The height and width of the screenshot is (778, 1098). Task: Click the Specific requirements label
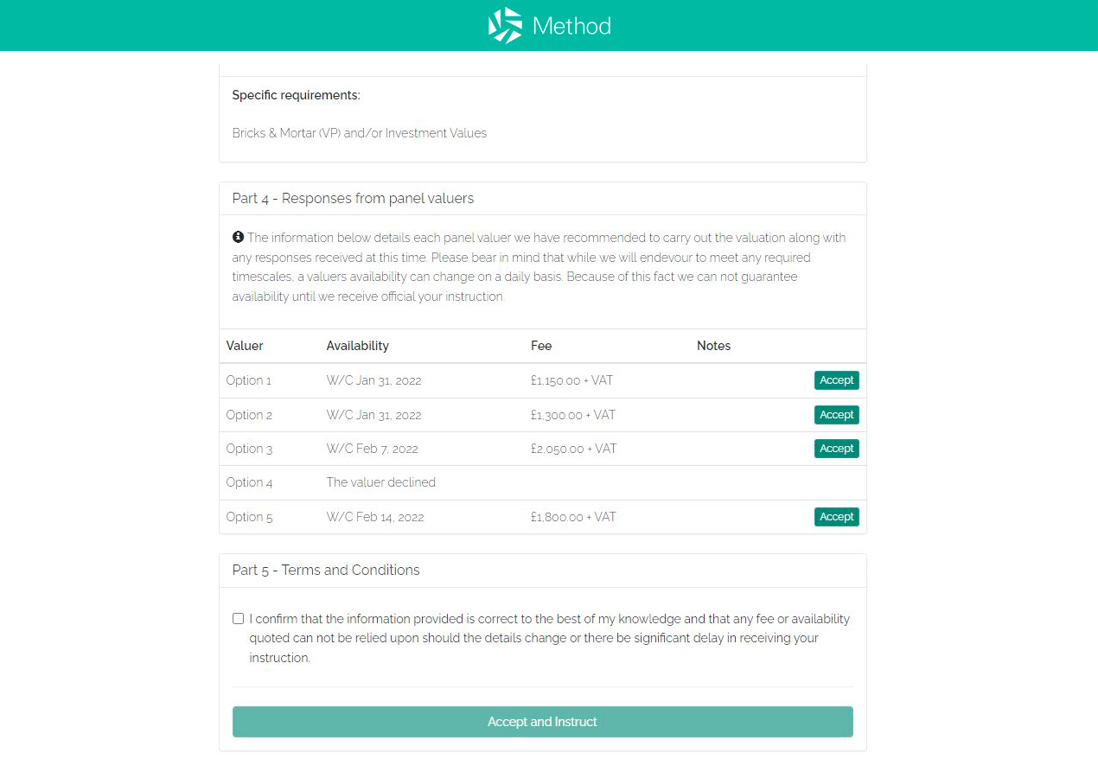[296, 95]
